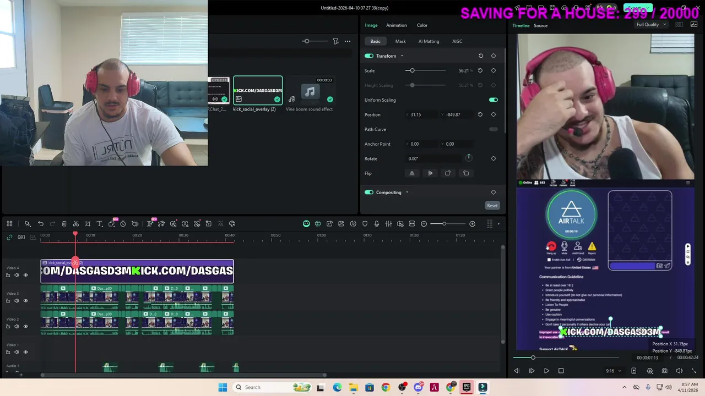Open the Mask sub-tab
The height and width of the screenshot is (396, 705).
[400, 41]
